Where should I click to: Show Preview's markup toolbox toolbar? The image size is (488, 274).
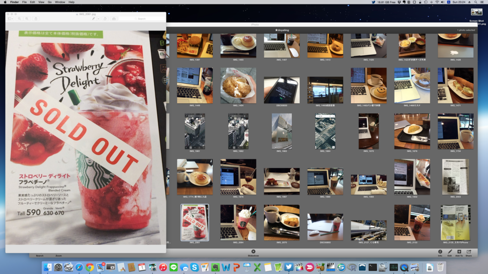coord(114,18)
